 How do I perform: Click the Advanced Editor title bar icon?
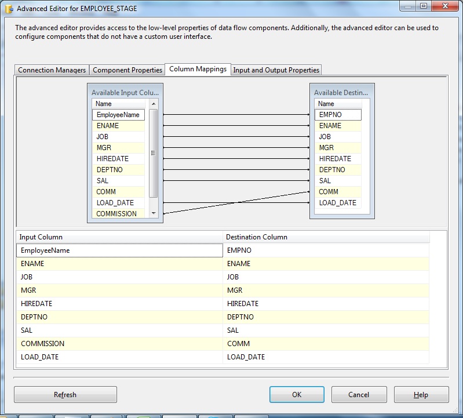pos(9,9)
